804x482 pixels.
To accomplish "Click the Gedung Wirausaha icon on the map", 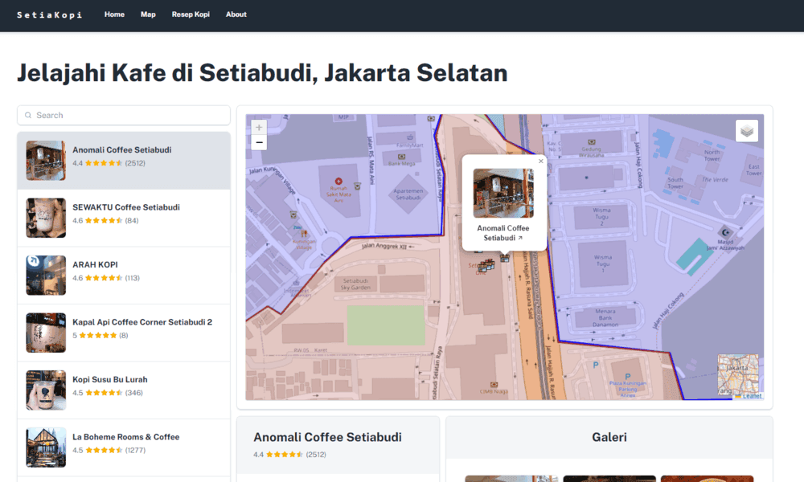I will pyautogui.click(x=591, y=142).
